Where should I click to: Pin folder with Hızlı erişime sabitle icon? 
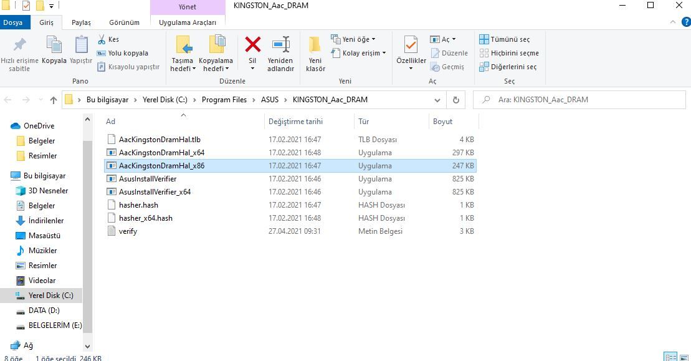click(x=19, y=54)
